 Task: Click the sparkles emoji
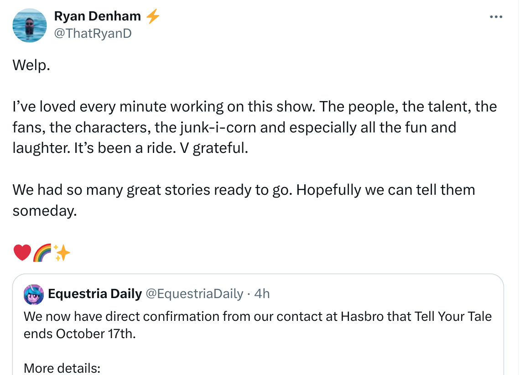[62, 253]
